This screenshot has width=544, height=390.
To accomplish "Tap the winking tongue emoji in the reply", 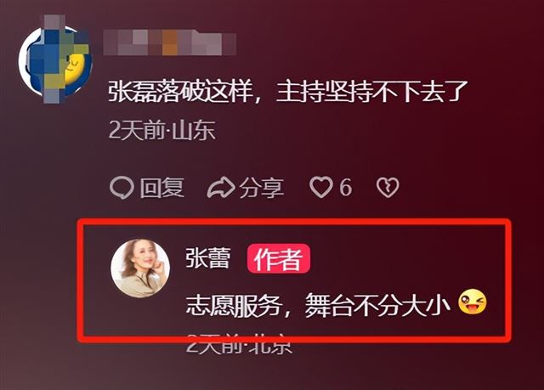I will [473, 302].
